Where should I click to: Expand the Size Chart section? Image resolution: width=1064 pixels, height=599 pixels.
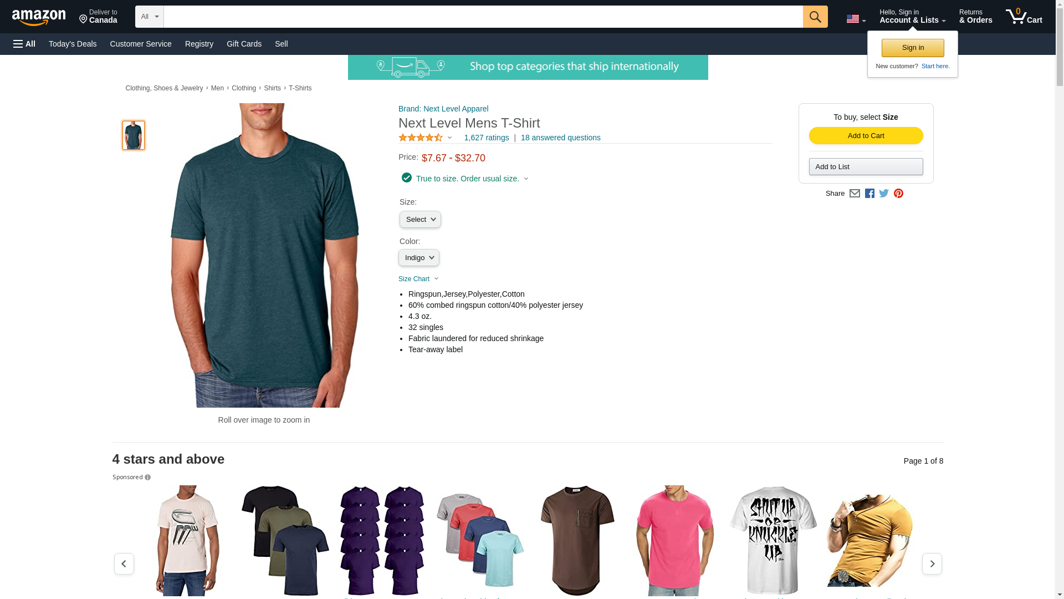click(418, 279)
